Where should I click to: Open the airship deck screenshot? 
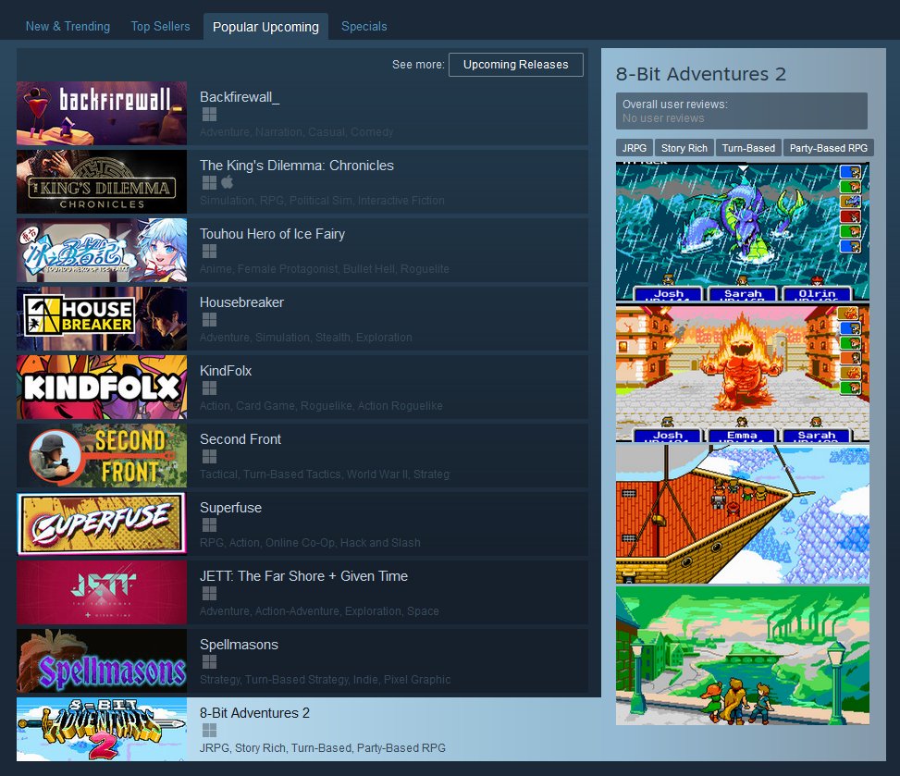[742, 515]
